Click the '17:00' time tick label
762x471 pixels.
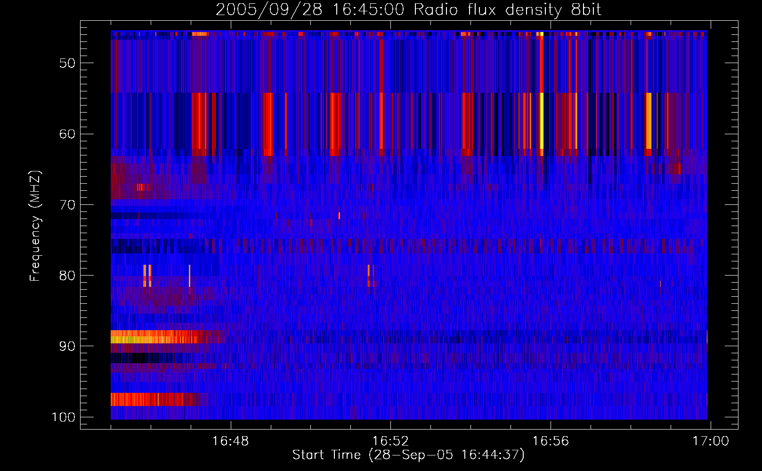[710, 441]
